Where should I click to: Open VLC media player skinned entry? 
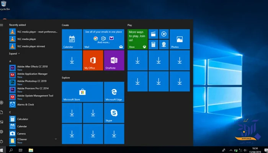pos(33,46)
